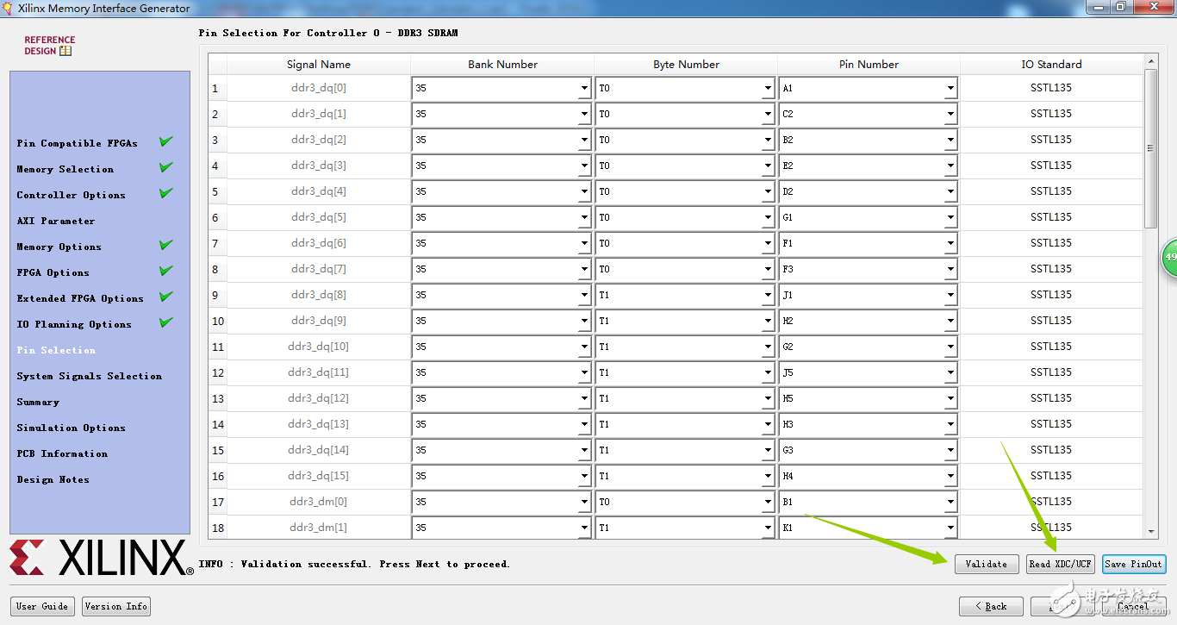Open System Signals Selection step
The image size is (1177, 625).
pyautogui.click(x=89, y=376)
